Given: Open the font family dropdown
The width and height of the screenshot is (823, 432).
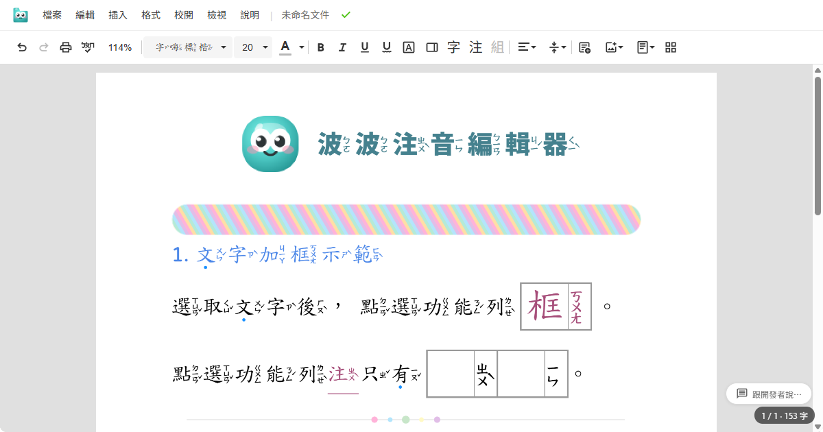Looking at the screenshot, I should (x=187, y=47).
